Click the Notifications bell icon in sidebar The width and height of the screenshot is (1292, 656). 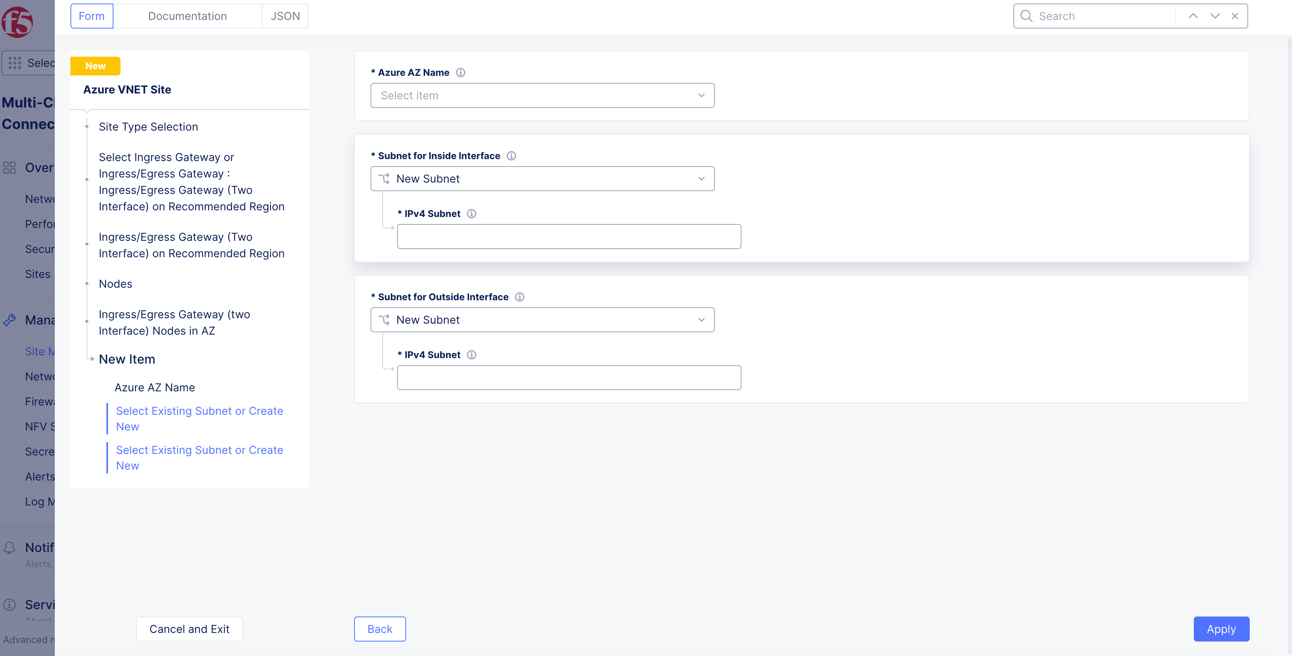[x=9, y=548]
